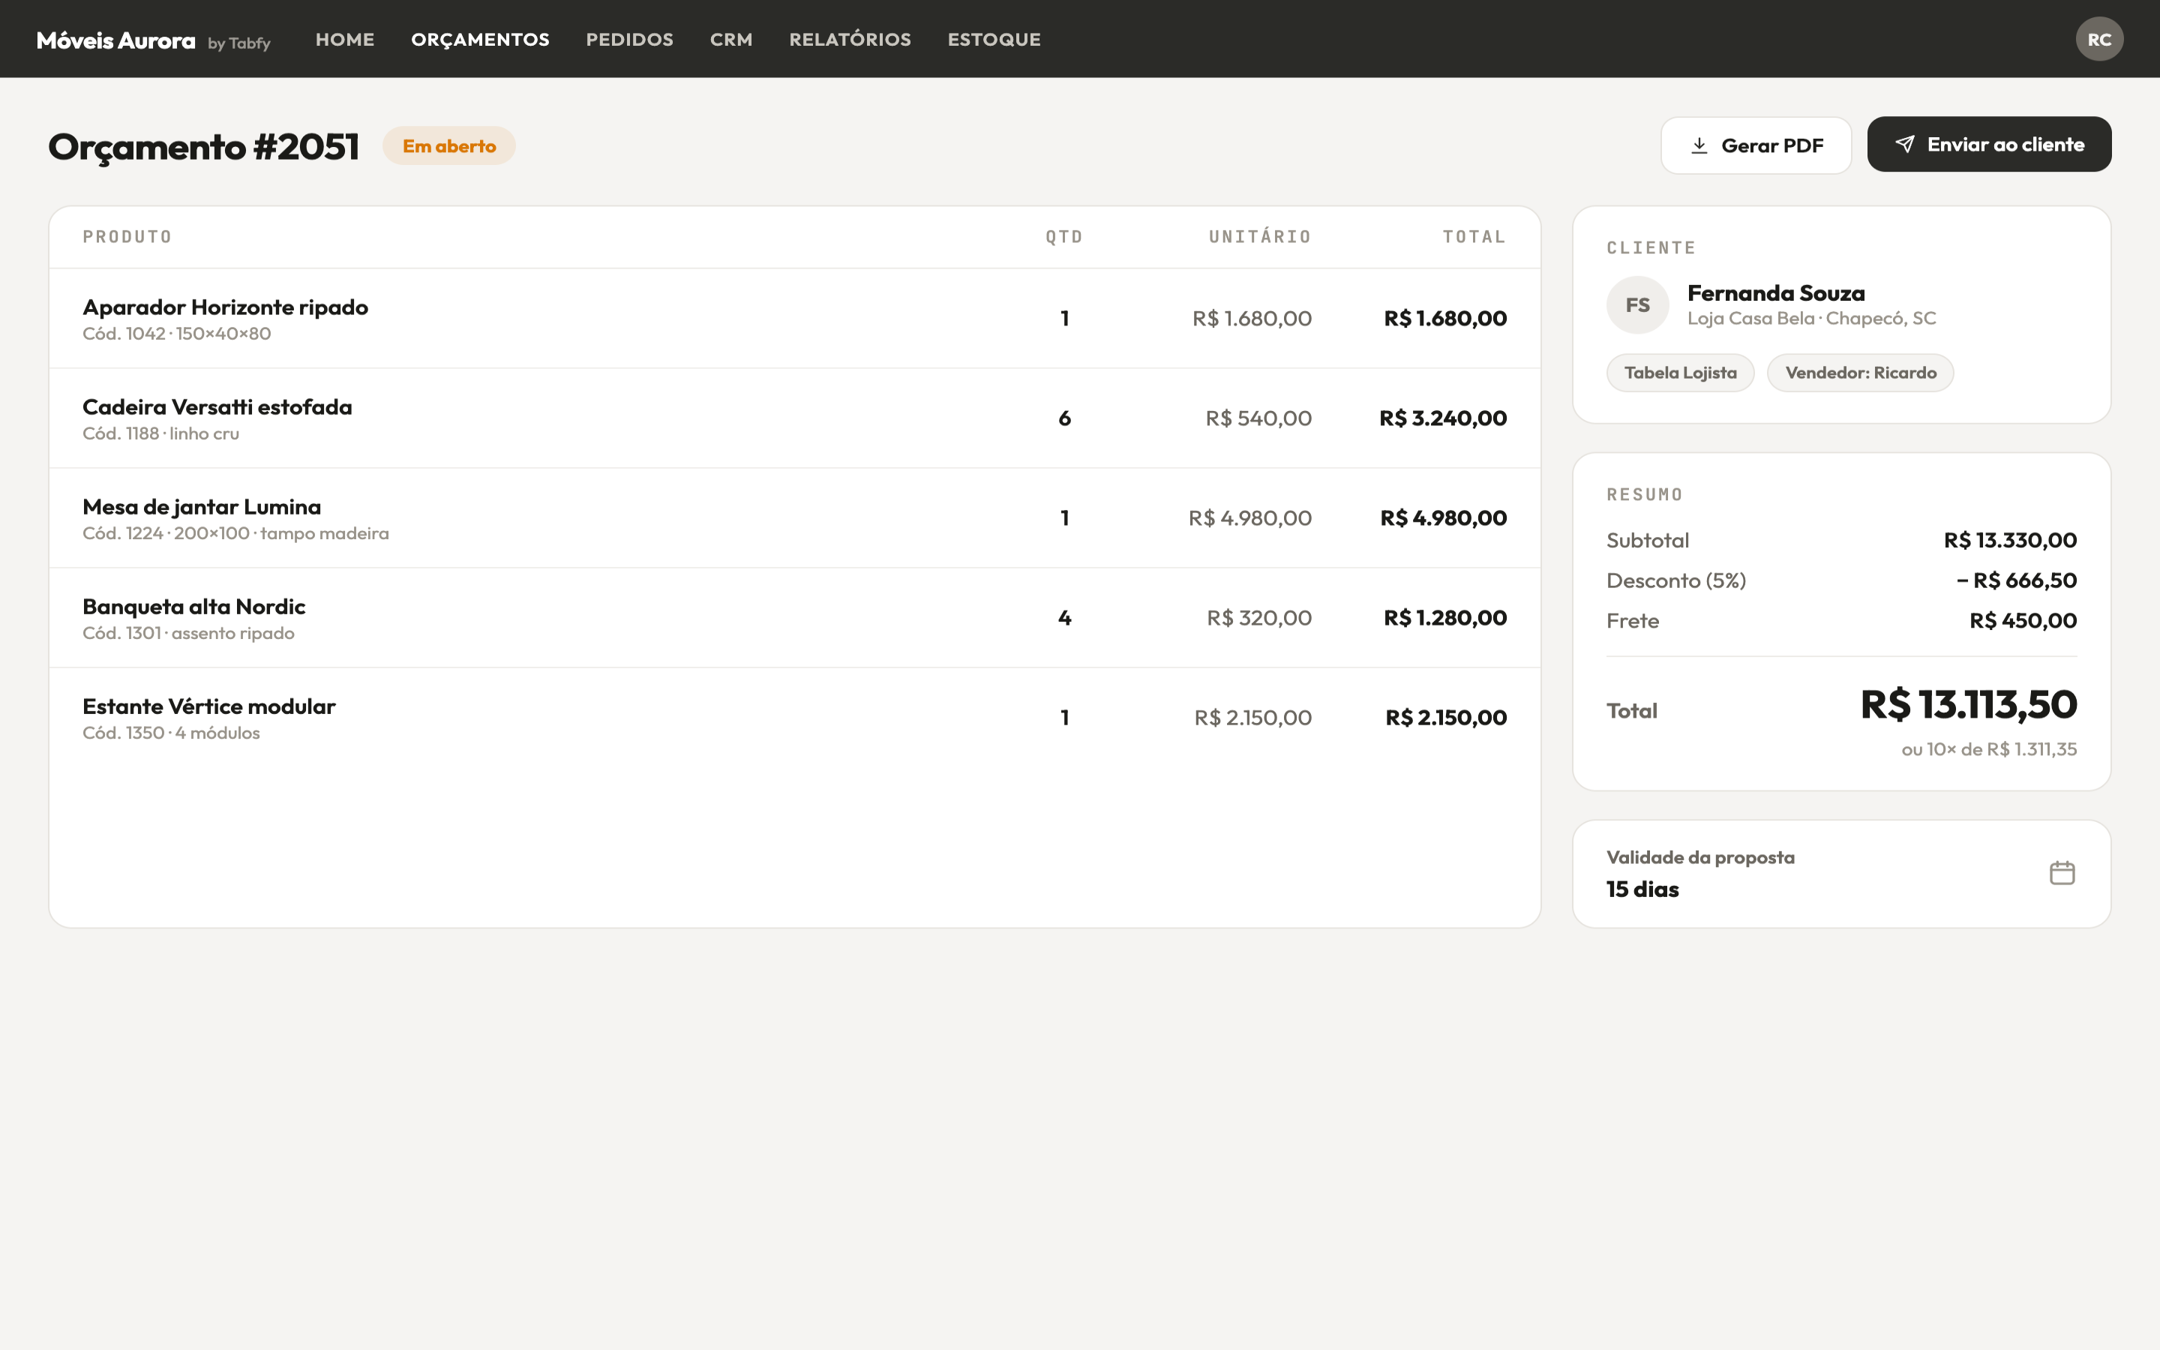2160x1350 pixels.
Task: Switch to RELATÓRIOS
Action: point(850,39)
